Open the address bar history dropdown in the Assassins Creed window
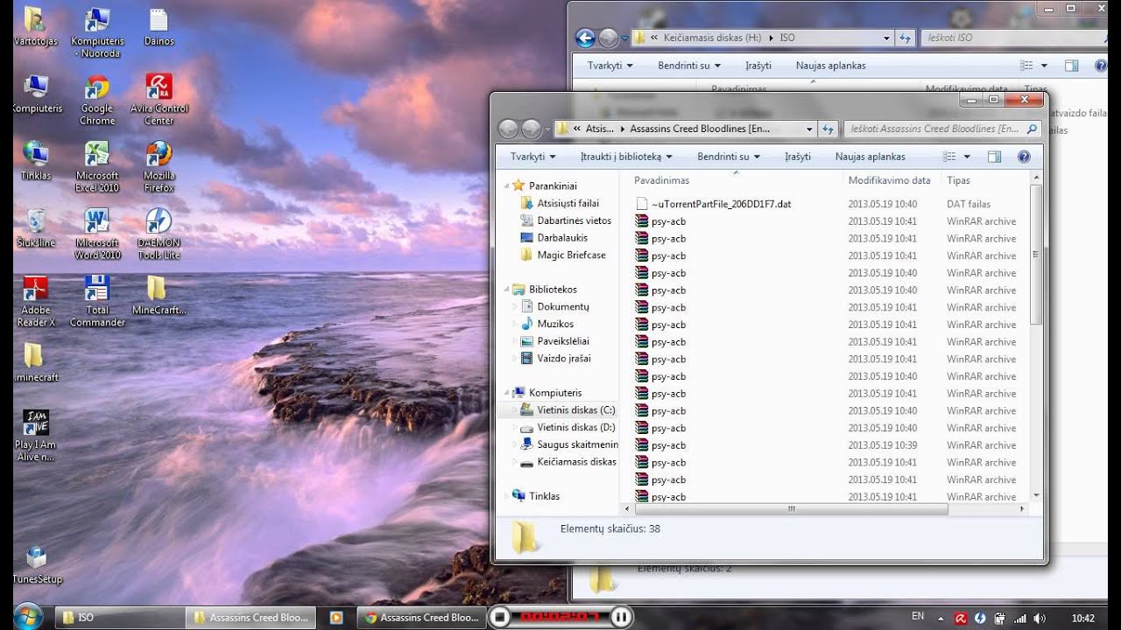Viewport: 1121px width, 630px height. pos(809,129)
